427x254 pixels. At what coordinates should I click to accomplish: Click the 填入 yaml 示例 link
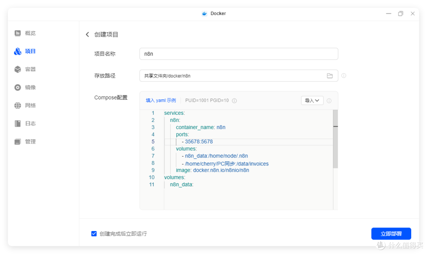(161, 100)
